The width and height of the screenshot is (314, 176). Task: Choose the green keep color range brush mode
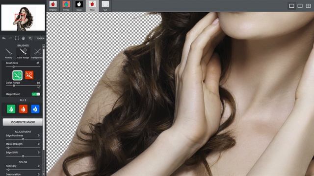[18, 75]
